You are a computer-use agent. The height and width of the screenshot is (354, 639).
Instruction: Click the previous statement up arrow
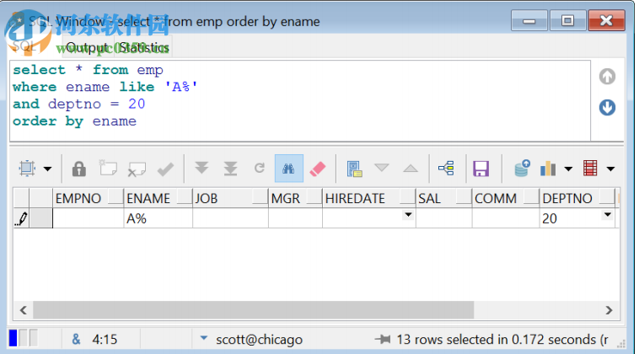(607, 76)
